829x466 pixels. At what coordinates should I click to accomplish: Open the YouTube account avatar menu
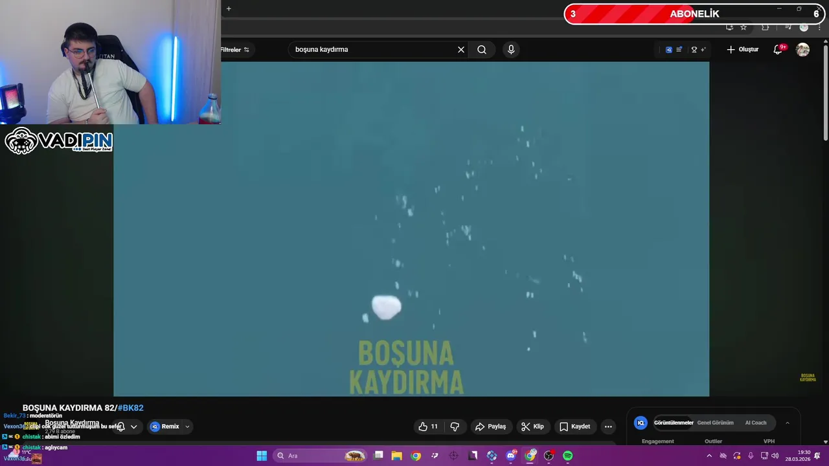(802, 50)
